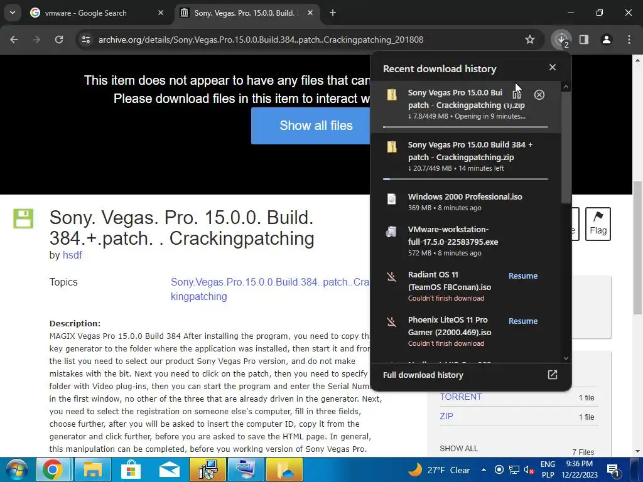
Task: Click the archive.org URL address bar
Action: 261,40
